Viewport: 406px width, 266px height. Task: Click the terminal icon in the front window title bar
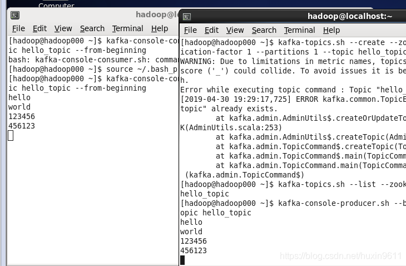click(187, 17)
